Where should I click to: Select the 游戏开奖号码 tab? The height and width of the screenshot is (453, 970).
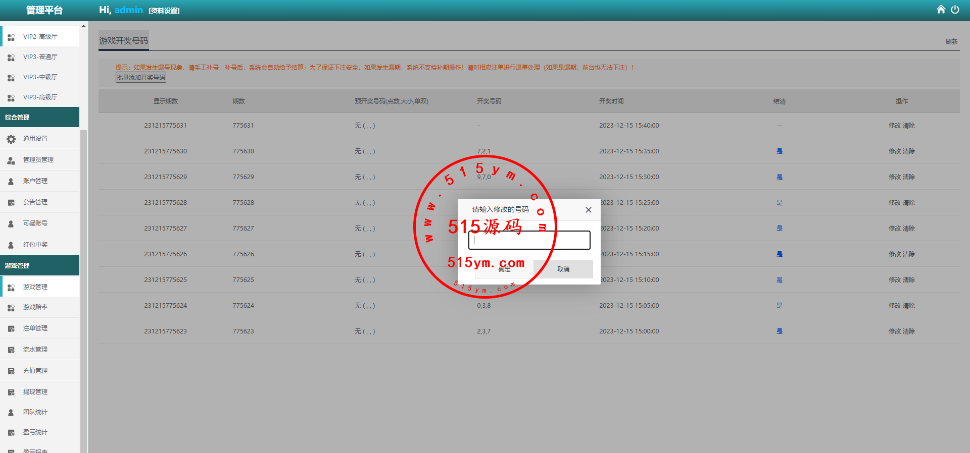click(x=124, y=41)
